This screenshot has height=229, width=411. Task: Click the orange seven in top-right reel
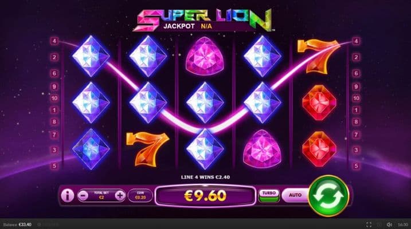[318, 57]
